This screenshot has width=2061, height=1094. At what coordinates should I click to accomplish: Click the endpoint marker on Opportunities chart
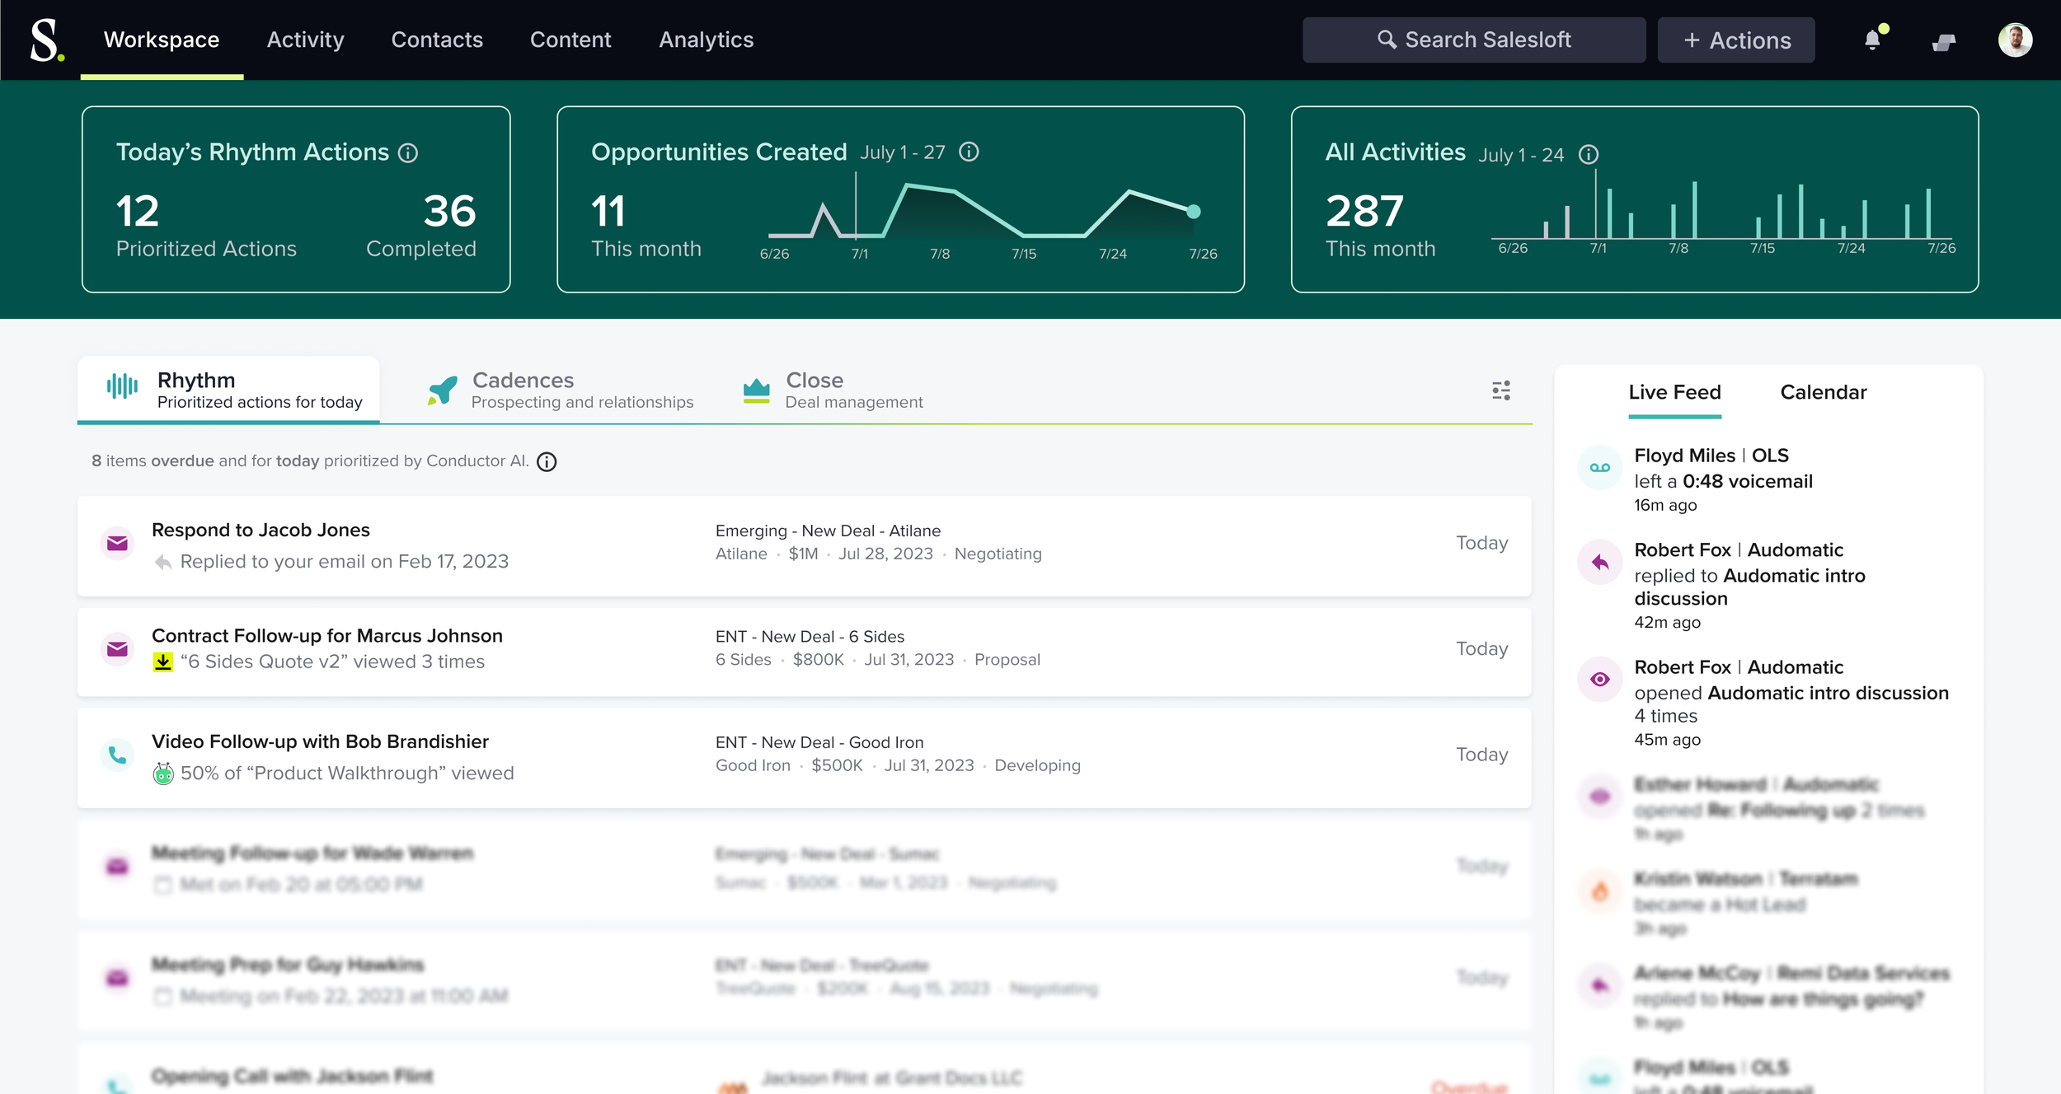(x=1193, y=212)
